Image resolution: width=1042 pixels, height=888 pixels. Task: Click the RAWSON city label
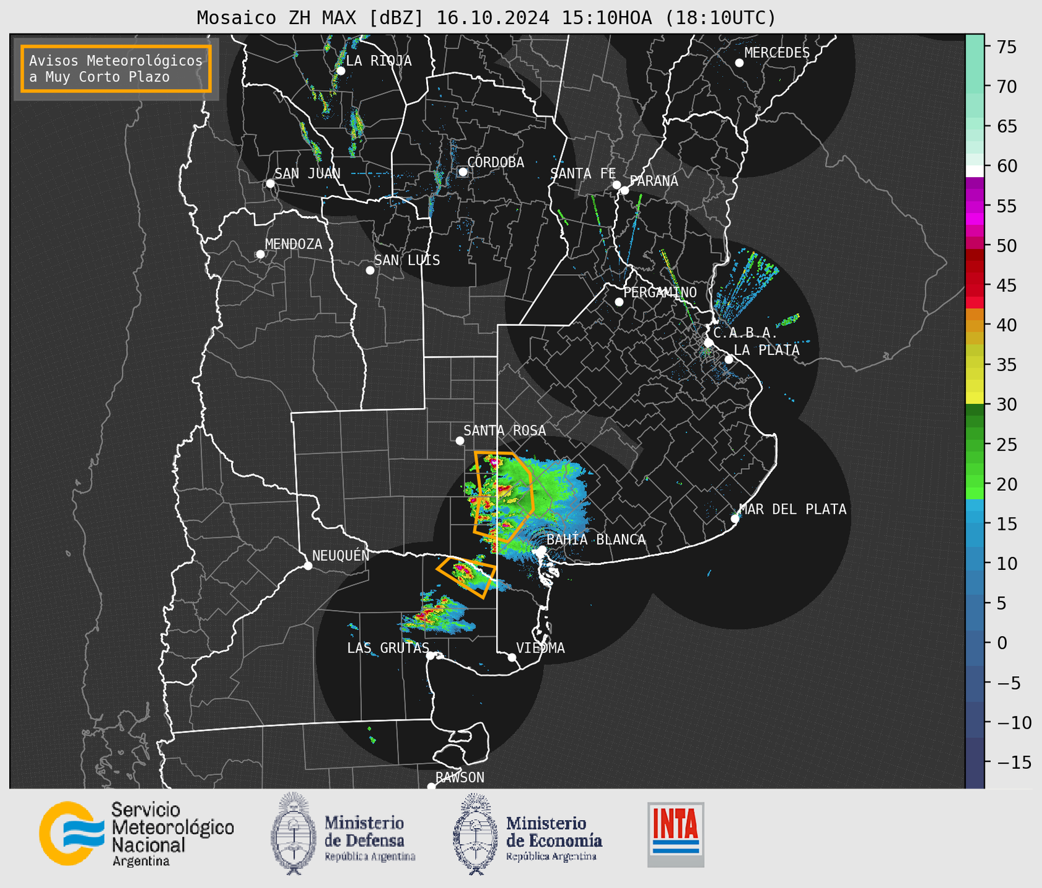pyautogui.click(x=460, y=777)
